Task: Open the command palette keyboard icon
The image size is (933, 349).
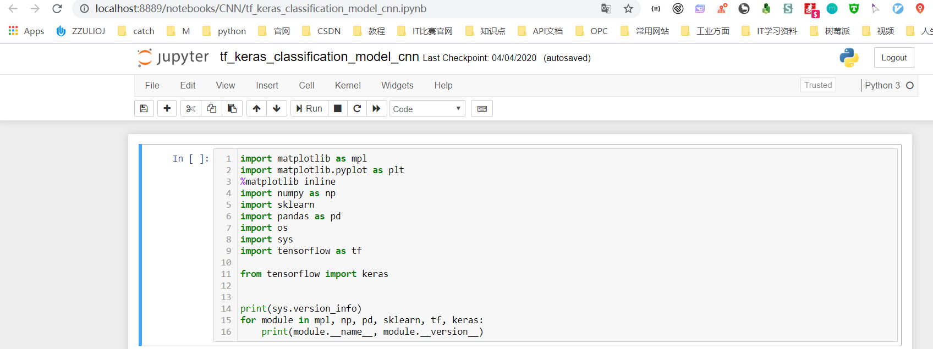Action: coord(482,108)
